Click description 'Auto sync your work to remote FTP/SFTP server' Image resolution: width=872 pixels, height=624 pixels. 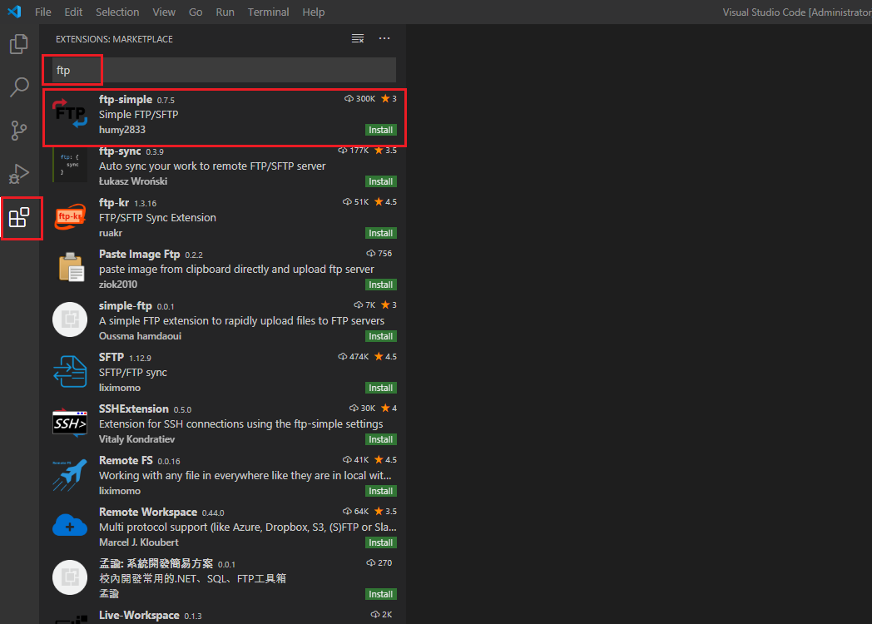212,166
